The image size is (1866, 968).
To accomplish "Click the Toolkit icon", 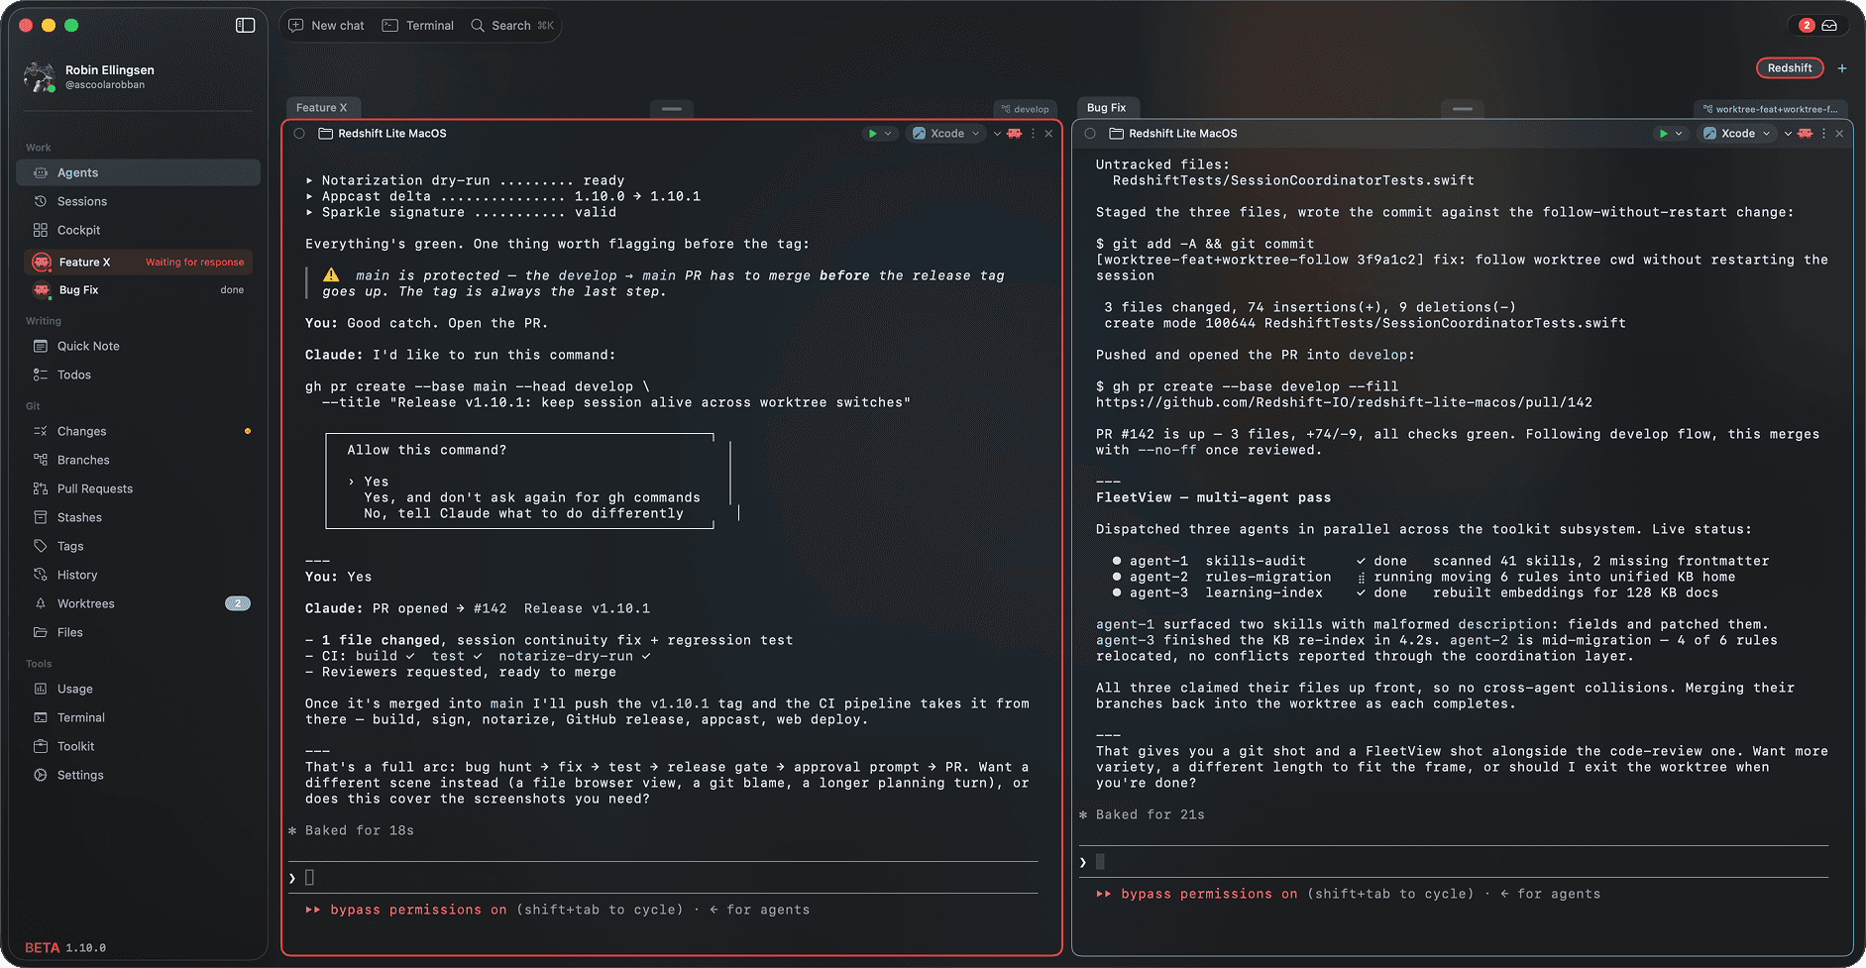I will tap(41, 746).
